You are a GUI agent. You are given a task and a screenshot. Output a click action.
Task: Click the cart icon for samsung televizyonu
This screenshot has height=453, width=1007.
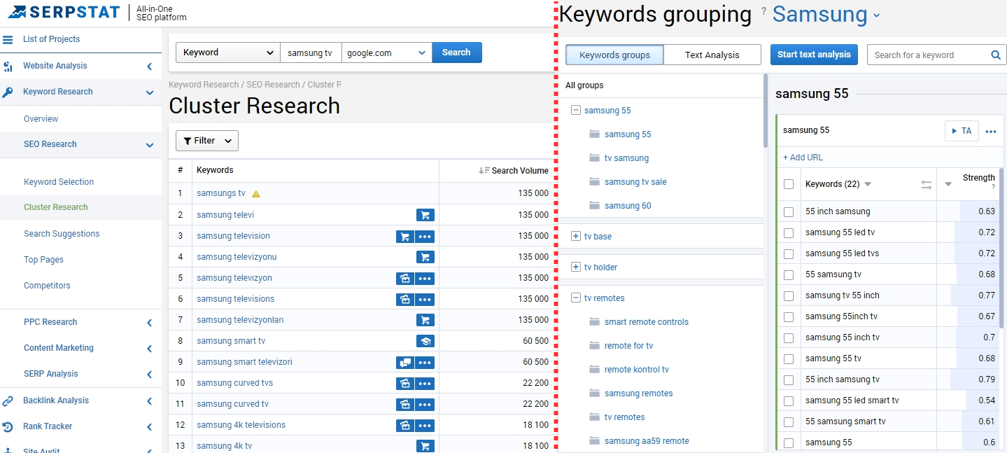(x=425, y=257)
